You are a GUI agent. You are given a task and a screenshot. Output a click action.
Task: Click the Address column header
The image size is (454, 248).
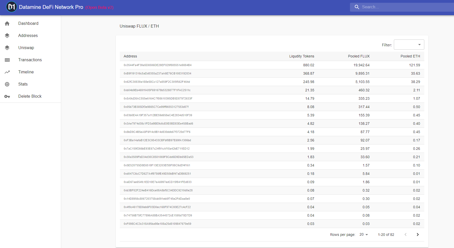(130, 56)
